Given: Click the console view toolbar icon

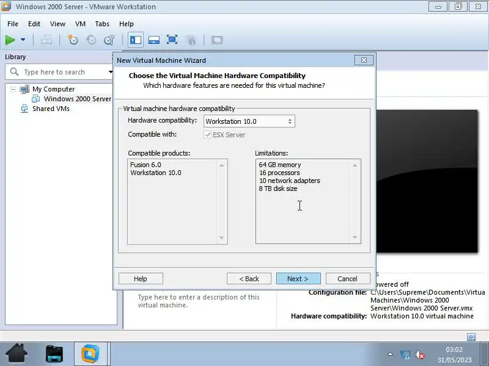Looking at the screenshot, I should coord(217,40).
